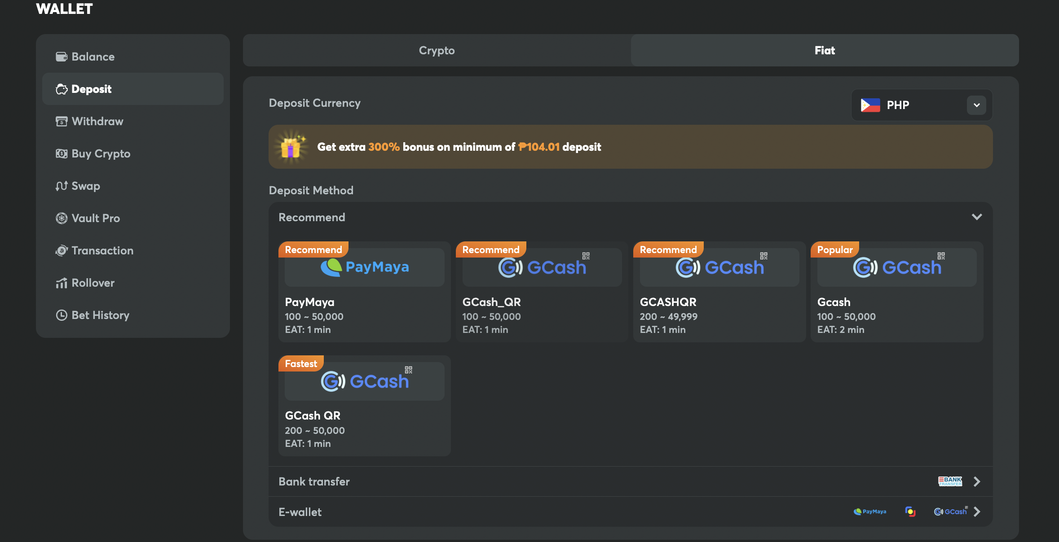Expand the Bank transfer chevron
Viewport: 1059px width, 542px height.
point(977,481)
